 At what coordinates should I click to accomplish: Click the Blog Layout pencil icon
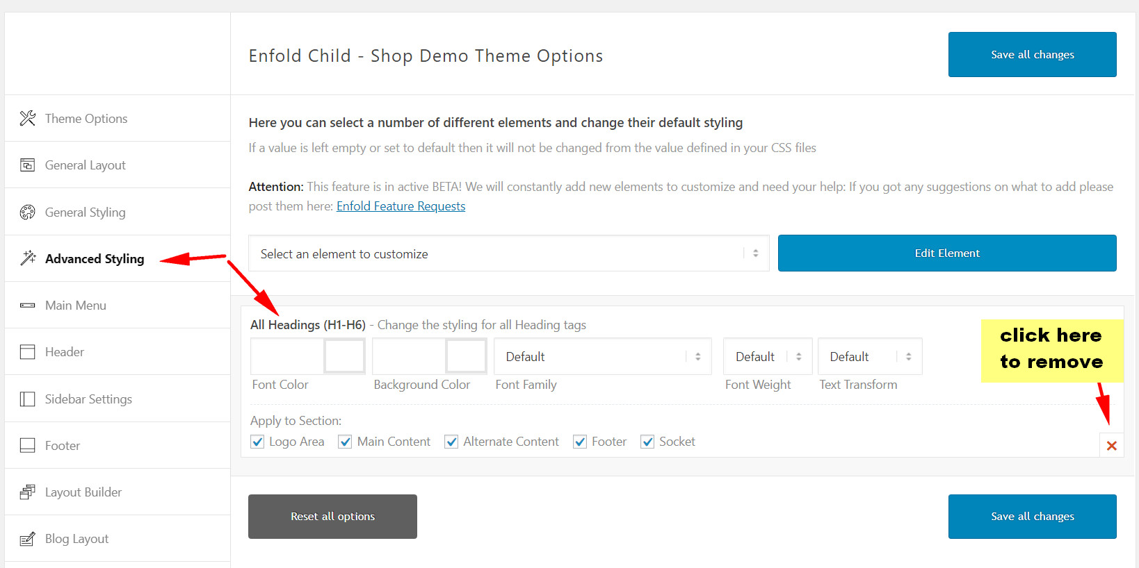28,539
